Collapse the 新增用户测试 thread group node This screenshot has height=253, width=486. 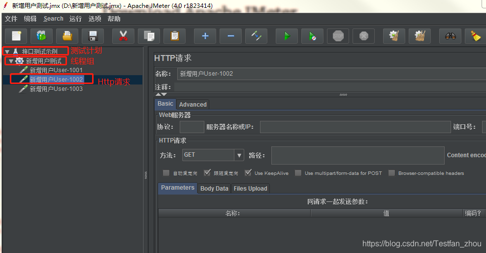pyautogui.click(x=11, y=61)
